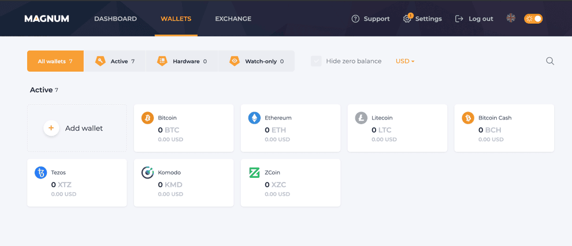Open the Support help icon

coord(355,18)
